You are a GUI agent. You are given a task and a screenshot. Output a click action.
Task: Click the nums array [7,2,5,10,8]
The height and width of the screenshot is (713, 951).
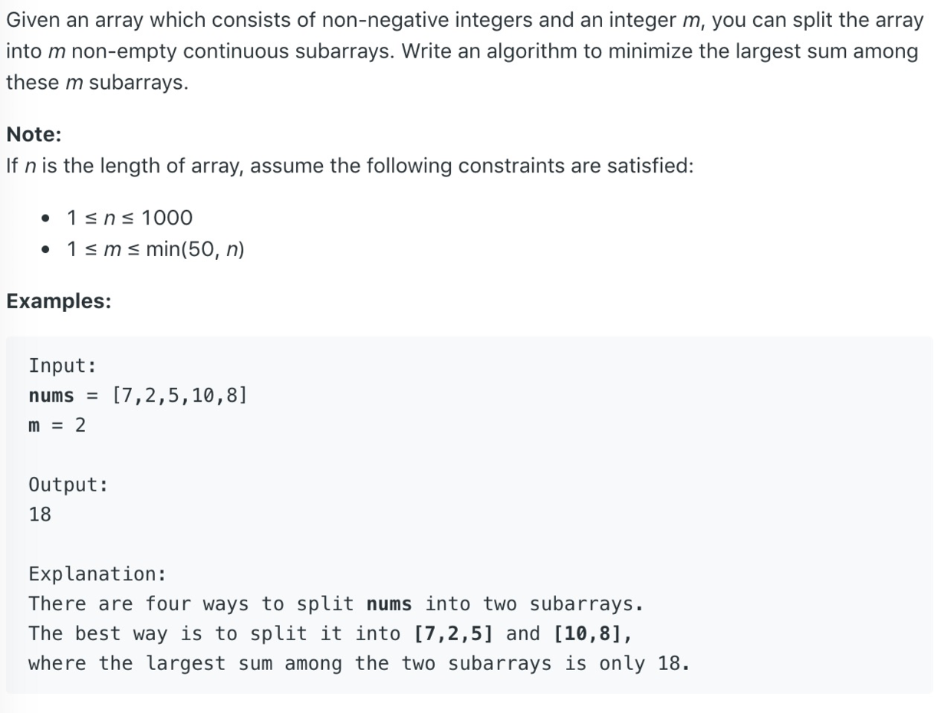(179, 396)
